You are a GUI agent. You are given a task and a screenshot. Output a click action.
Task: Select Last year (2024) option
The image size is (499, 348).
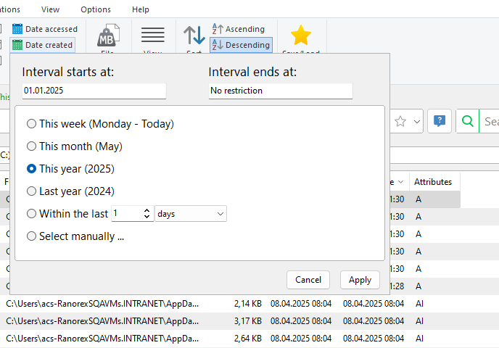(70, 191)
